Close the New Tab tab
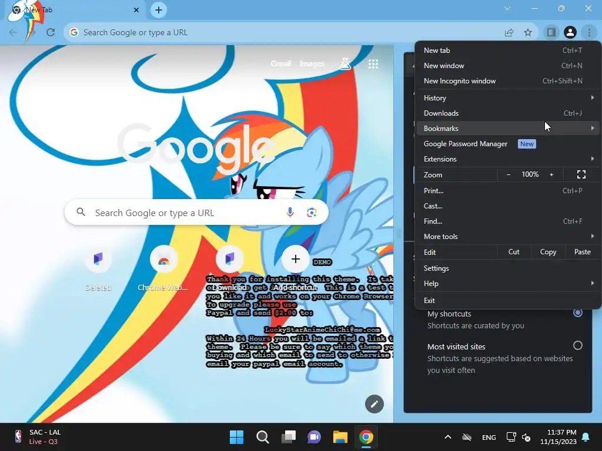The image size is (602, 451). click(x=136, y=10)
